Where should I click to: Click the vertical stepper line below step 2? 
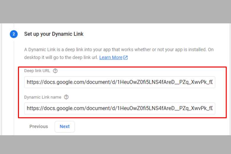pos(14,89)
